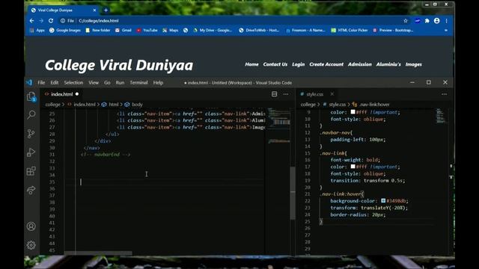The width and height of the screenshot is (479, 269).
Task: Show more bookmarks overflow chevron
Action: [446, 30]
